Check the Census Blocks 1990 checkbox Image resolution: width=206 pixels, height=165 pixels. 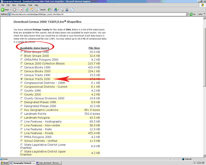point(22,67)
